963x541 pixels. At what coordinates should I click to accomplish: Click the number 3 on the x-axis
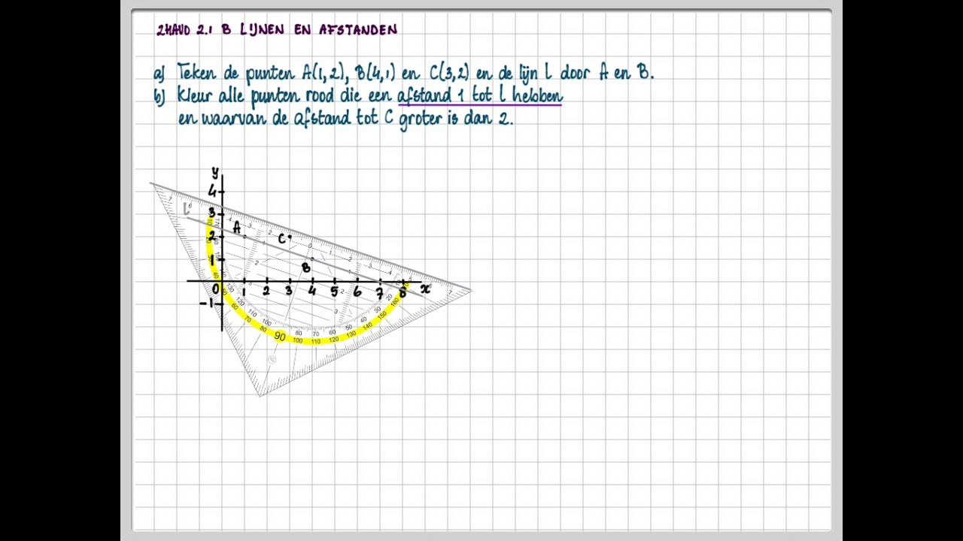tap(289, 292)
